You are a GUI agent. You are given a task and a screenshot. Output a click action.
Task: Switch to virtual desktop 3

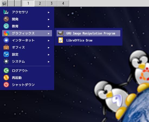click(x=51, y=3)
